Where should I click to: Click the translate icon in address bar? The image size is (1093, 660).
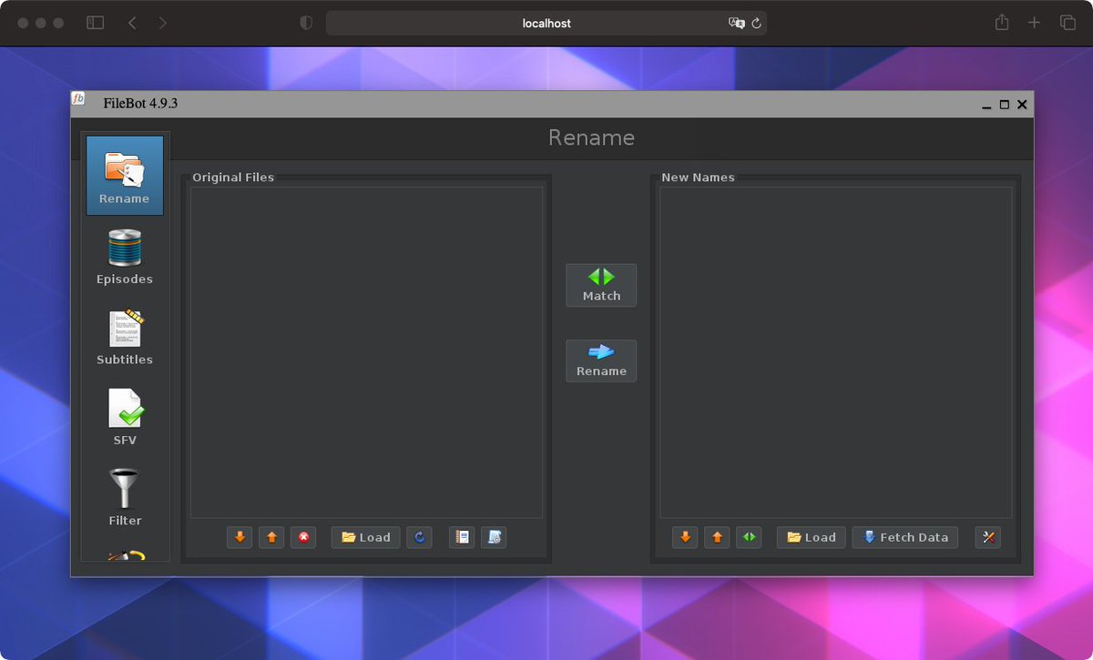pos(737,24)
